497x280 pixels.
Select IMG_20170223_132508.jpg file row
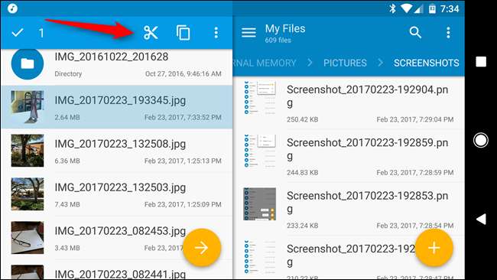(116, 151)
